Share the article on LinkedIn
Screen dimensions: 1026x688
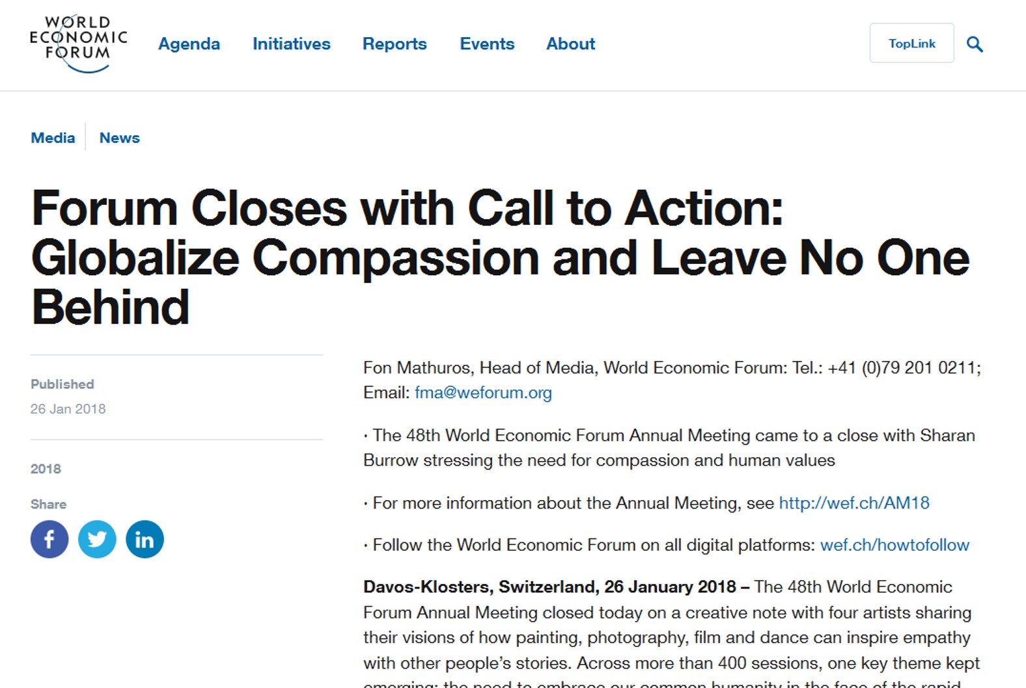pyautogui.click(x=145, y=539)
